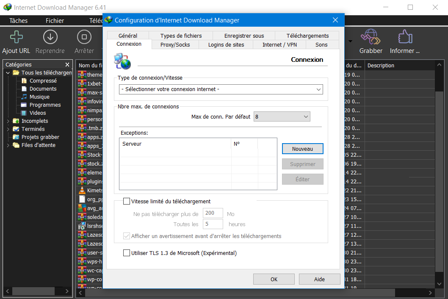Click the Arrêter stop icon
Screen dimensions: 448x299
[x=84, y=37]
